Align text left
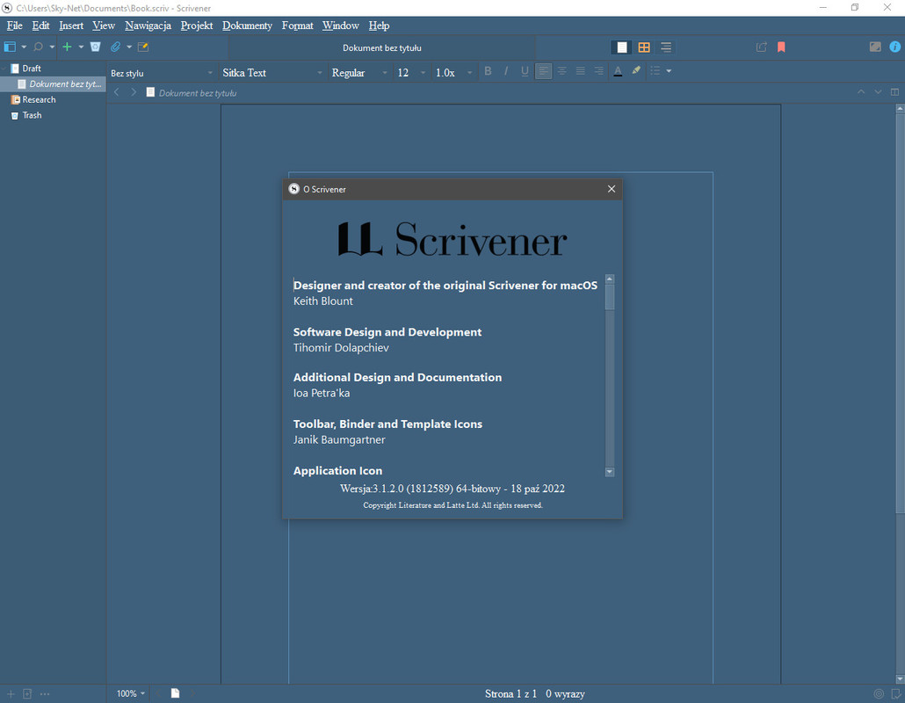Image resolution: width=905 pixels, height=703 pixels. click(x=543, y=71)
